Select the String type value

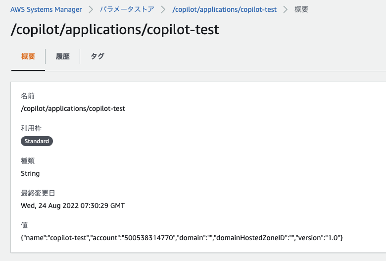click(30, 173)
